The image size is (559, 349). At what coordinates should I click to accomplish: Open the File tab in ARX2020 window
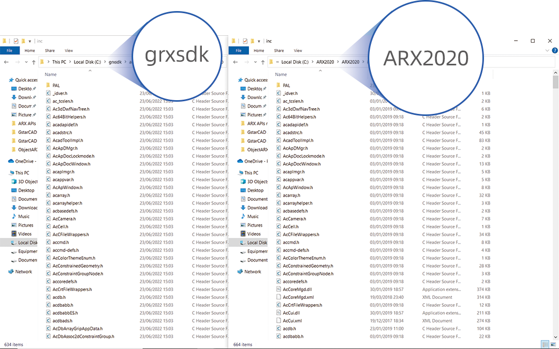click(238, 51)
